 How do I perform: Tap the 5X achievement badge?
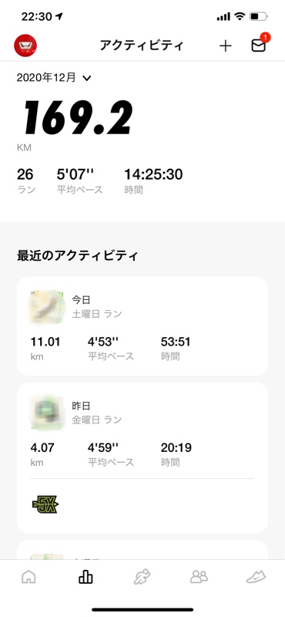[45, 504]
